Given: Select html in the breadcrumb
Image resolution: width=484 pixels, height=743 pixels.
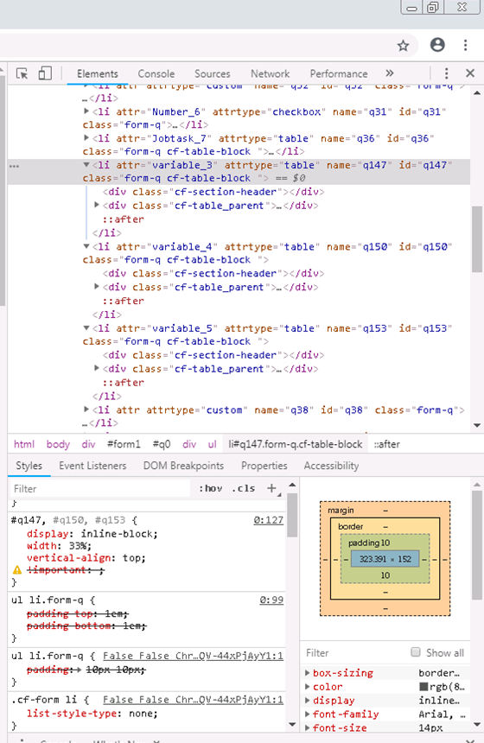Looking at the screenshot, I should (x=24, y=444).
